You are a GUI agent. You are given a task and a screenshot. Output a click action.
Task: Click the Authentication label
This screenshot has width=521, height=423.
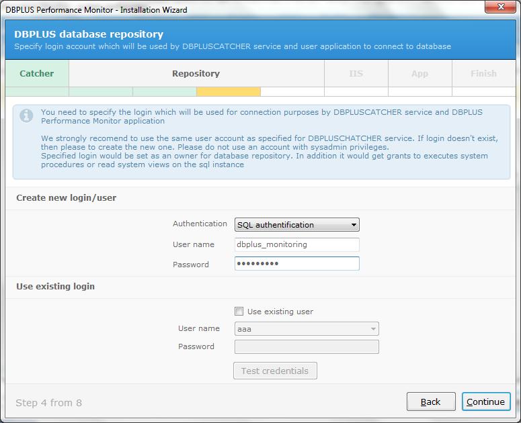[200, 224]
